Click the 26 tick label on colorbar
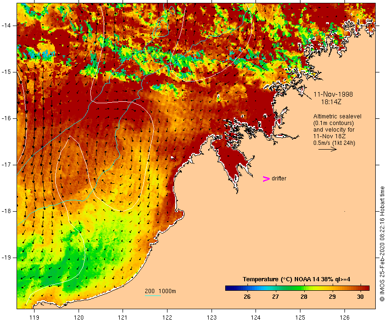Image resolution: width=388 pixels, height=322 pixels. coord(247,296)
